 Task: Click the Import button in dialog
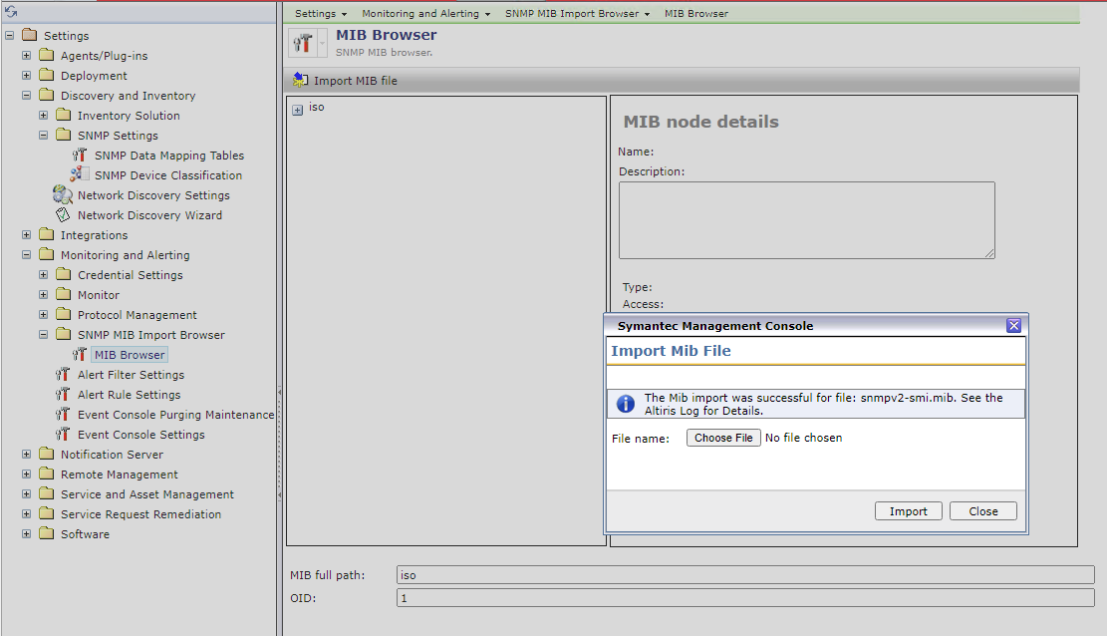click(908, 511)
